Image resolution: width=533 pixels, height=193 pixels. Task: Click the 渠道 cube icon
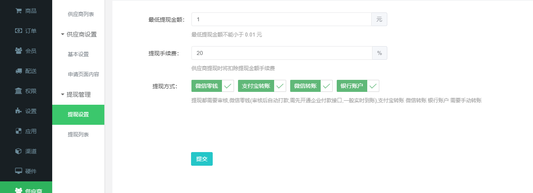point(18,151)
